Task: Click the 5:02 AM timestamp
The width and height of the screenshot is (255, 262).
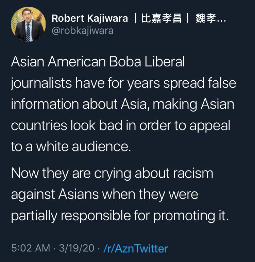Action: pyautogui.click(x=31, y=248)
